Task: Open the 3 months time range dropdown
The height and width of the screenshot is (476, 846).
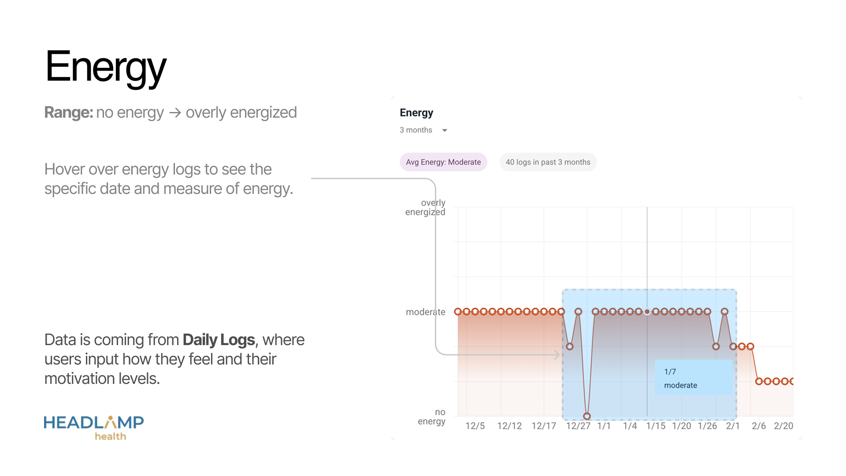Action: [x=423, y=130]
